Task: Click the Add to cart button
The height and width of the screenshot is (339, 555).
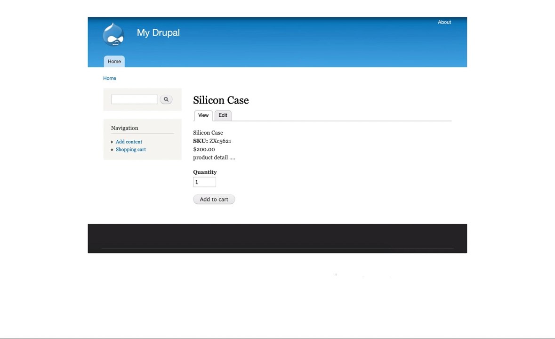Action: [x=214, y=199]
